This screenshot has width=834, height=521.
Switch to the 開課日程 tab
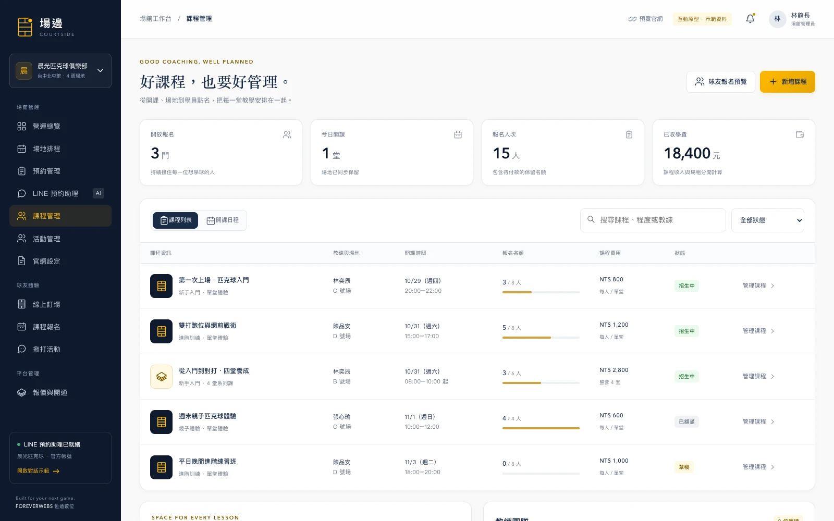tap(223, 220)
